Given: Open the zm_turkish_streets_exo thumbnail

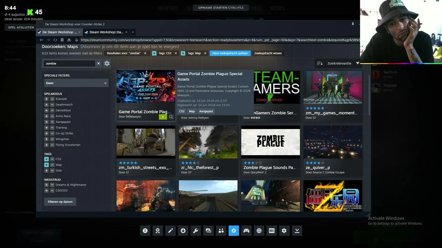Looking at the screenshot, I should (x=146, y=142).
